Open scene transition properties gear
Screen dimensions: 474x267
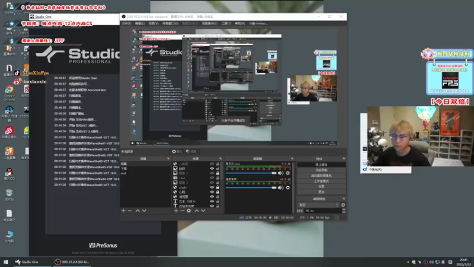343,205
